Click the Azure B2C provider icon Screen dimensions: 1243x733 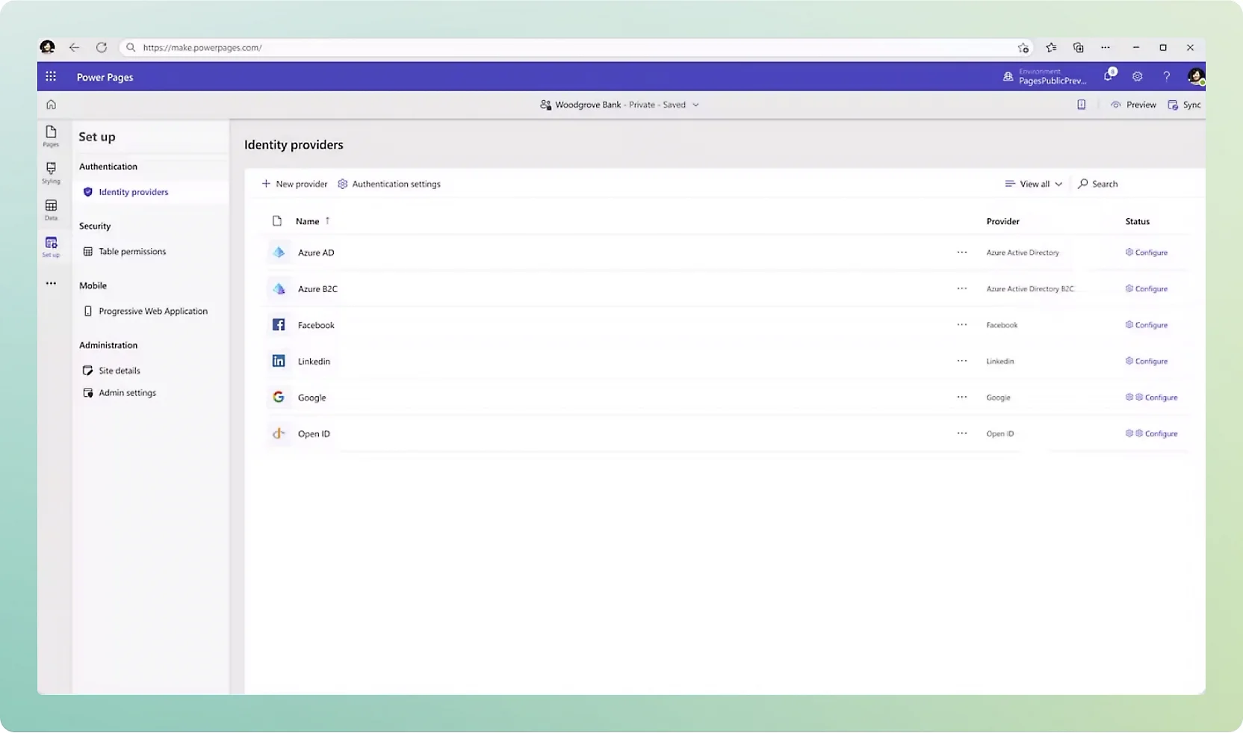pyautogui.click(x=279, y=288)
